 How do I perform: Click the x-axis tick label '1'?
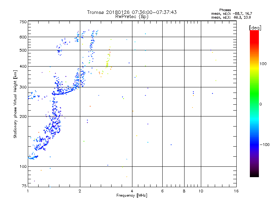[x=28, y=191]
